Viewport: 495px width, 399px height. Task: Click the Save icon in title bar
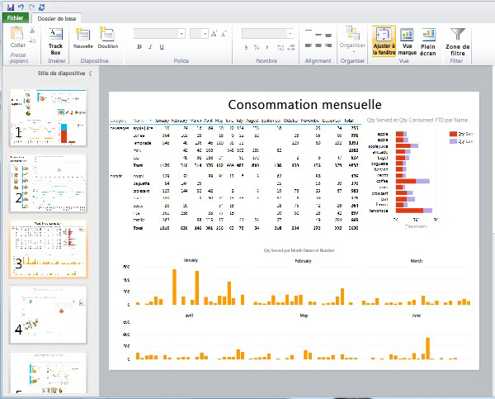click(9, 6)
